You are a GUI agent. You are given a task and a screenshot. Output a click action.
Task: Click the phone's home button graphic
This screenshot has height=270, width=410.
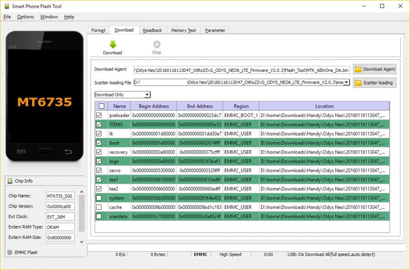[44, 152]
